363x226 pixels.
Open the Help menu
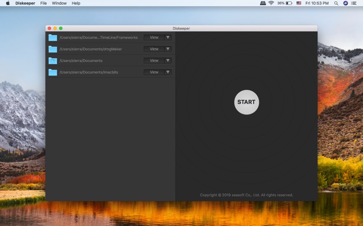tap(76, 3)
